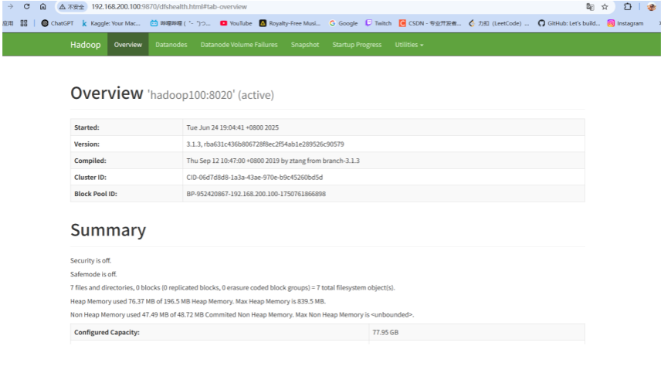Open the Kaggle bookmark
The image size is (661, 366).
click(111, 23)
